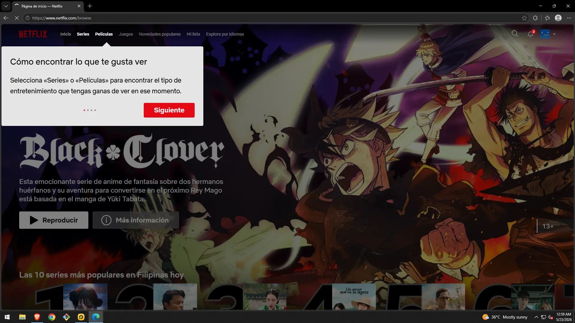Open Explora por idiomas
This screenshot has height=323, width=575.
[x=225, y=34]
